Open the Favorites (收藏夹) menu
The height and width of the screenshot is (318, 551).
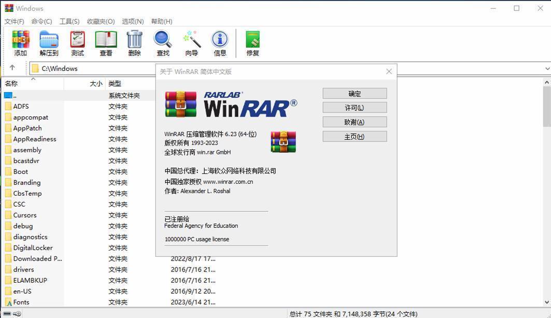[101, 21]
